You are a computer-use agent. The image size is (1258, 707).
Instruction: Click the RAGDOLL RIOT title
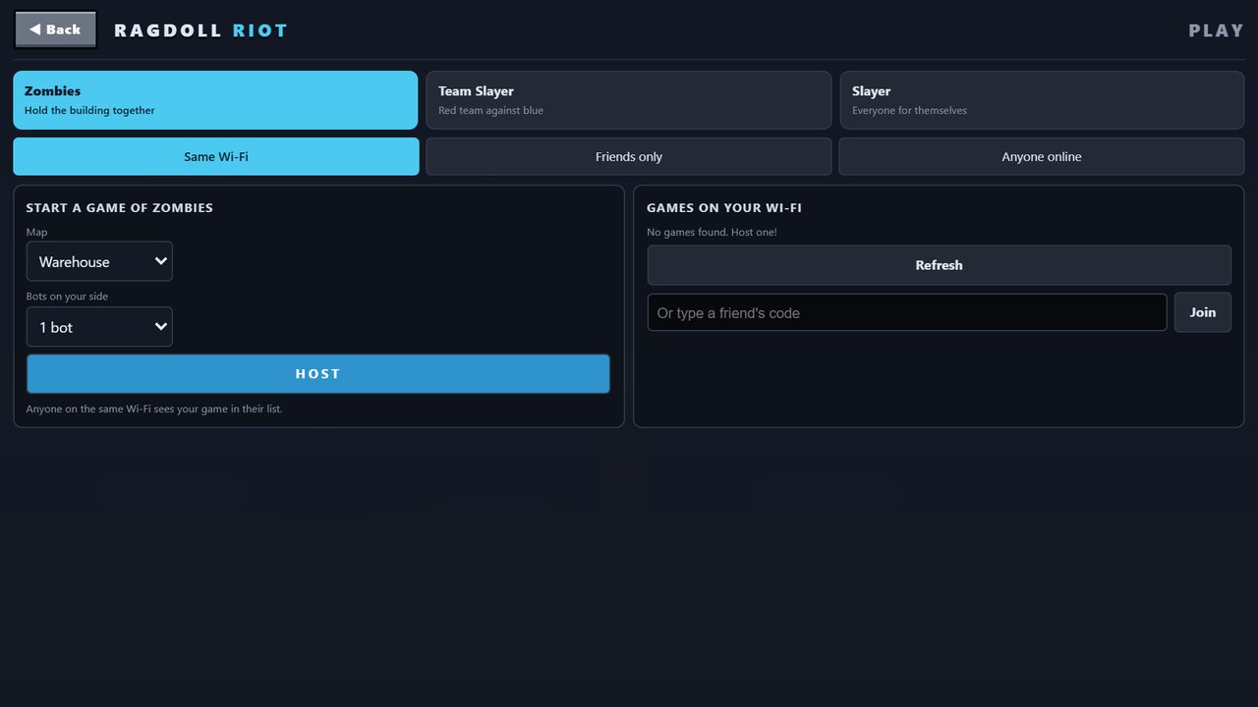(200, 30)
